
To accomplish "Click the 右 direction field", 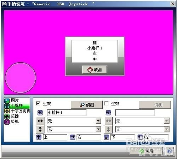I will pos(89,137).
